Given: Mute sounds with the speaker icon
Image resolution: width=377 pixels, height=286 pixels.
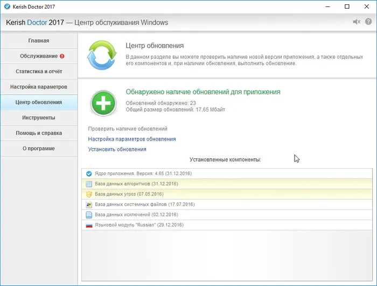Looking at the screenshot, I should point(357,22).
